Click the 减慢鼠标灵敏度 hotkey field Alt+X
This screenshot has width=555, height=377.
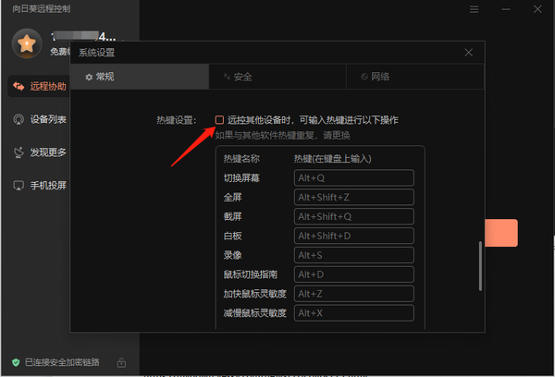click(354, 313)
